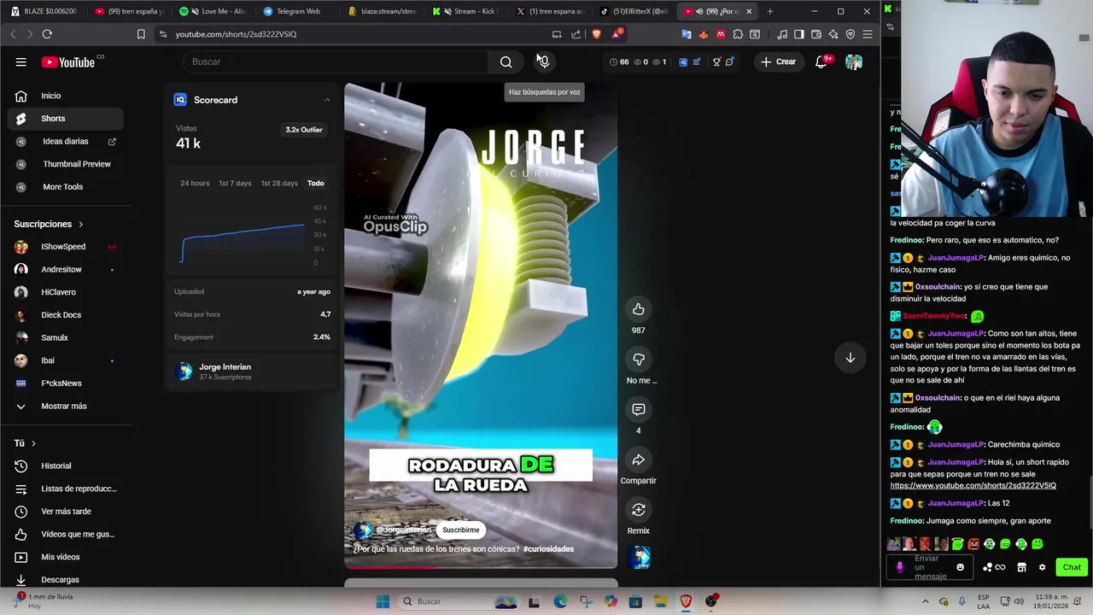Screen dimensions: 1093x615
Task: Click the views line graph
Action: 243,243
